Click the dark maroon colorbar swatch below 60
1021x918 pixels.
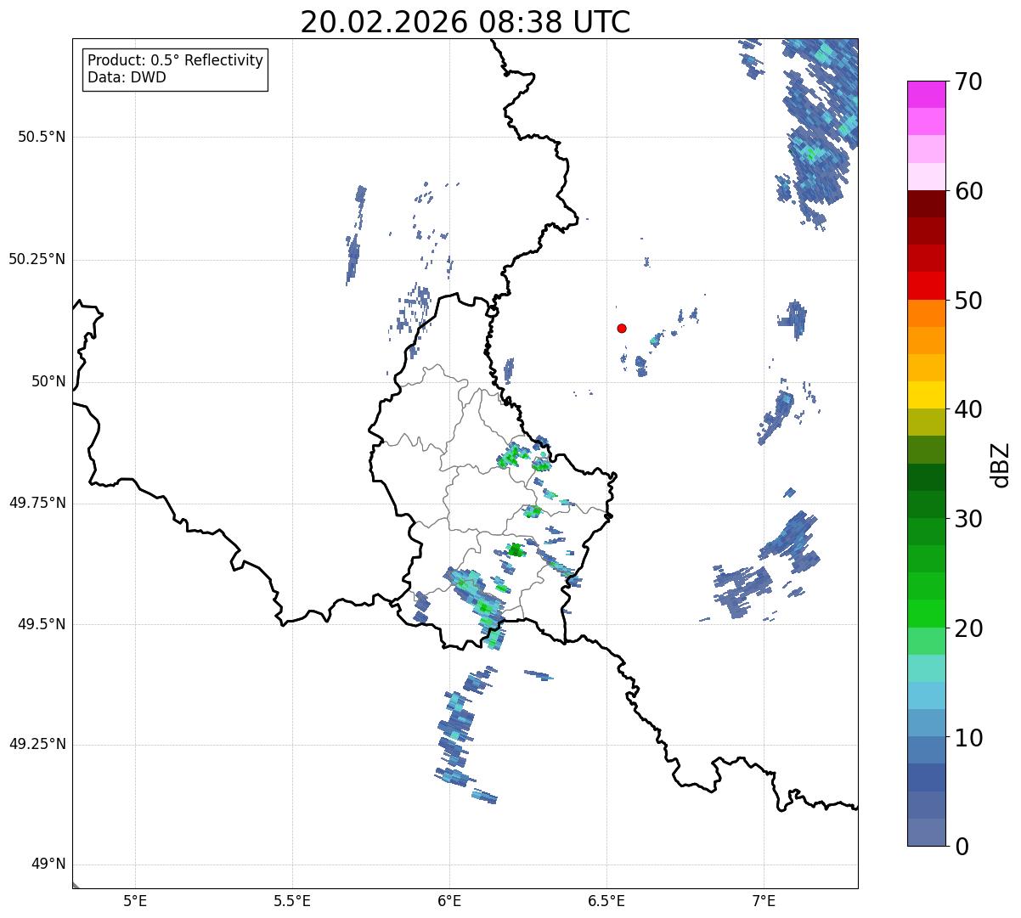(927, 205)
